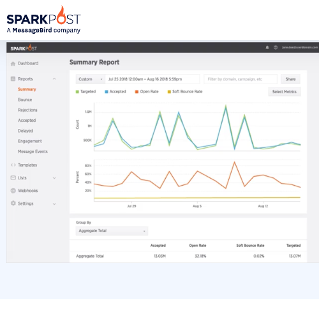Image resolution: width=319 pixels, height=319 pixels.
Task: Click the Aug 5 axis label
Action: (x=197, y=206)
